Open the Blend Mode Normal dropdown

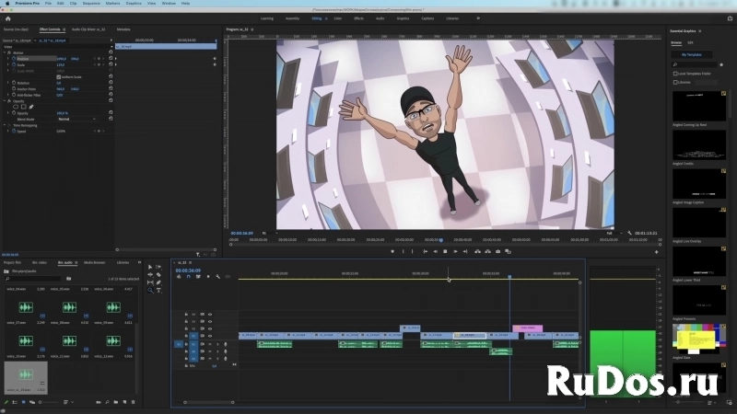coord(76,120)
